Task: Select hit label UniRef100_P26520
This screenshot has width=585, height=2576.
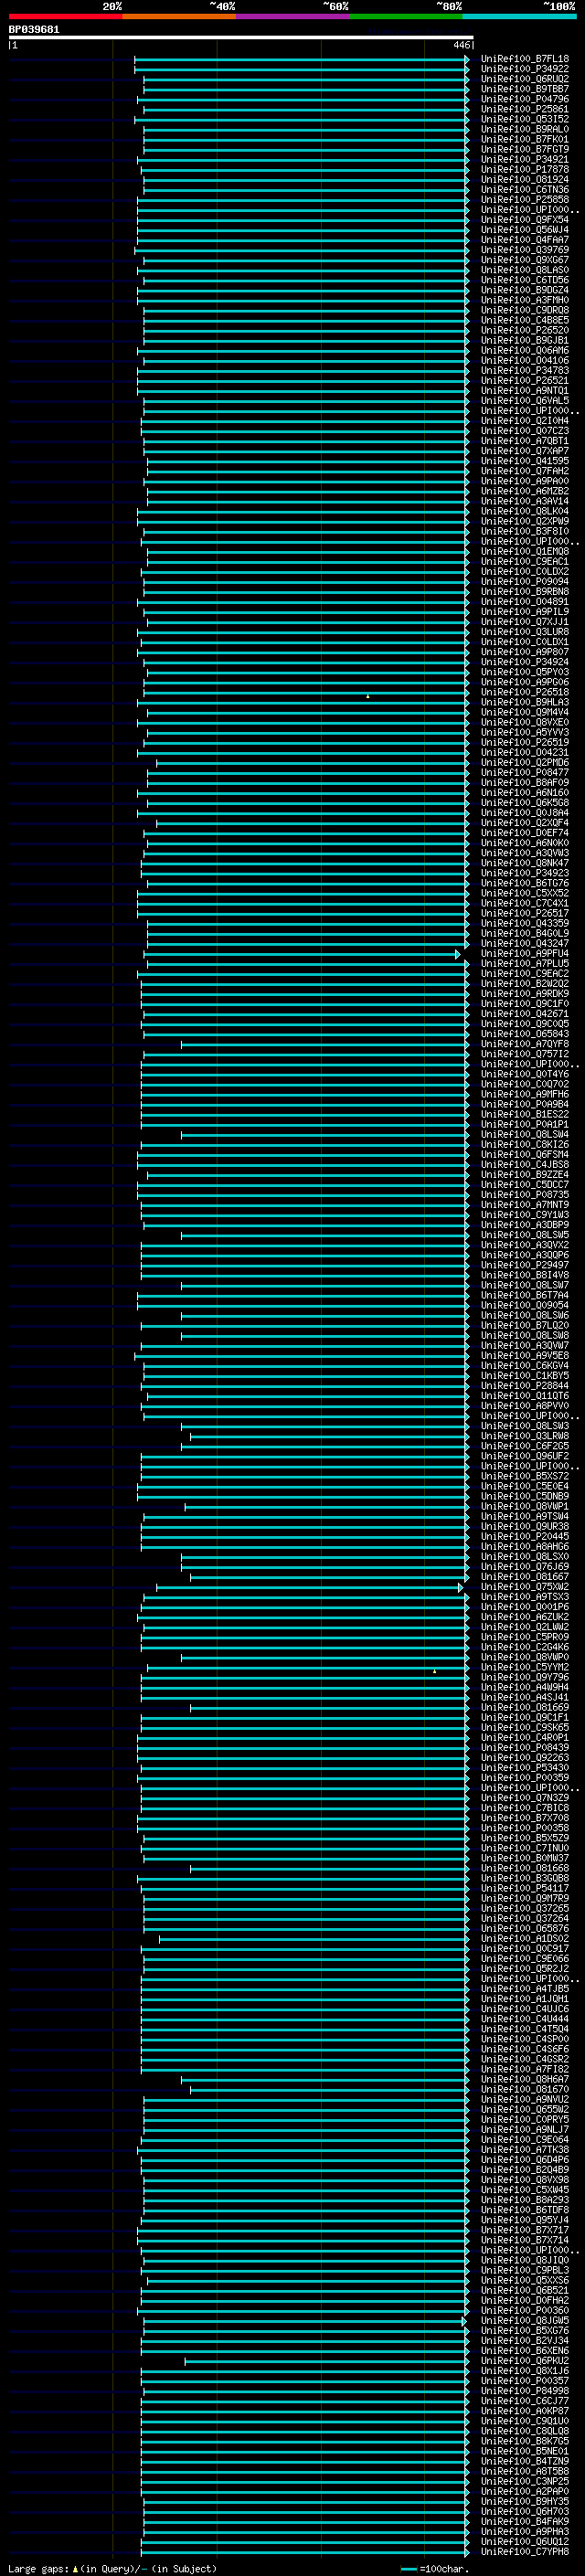Action: click(x=524, y=330)
